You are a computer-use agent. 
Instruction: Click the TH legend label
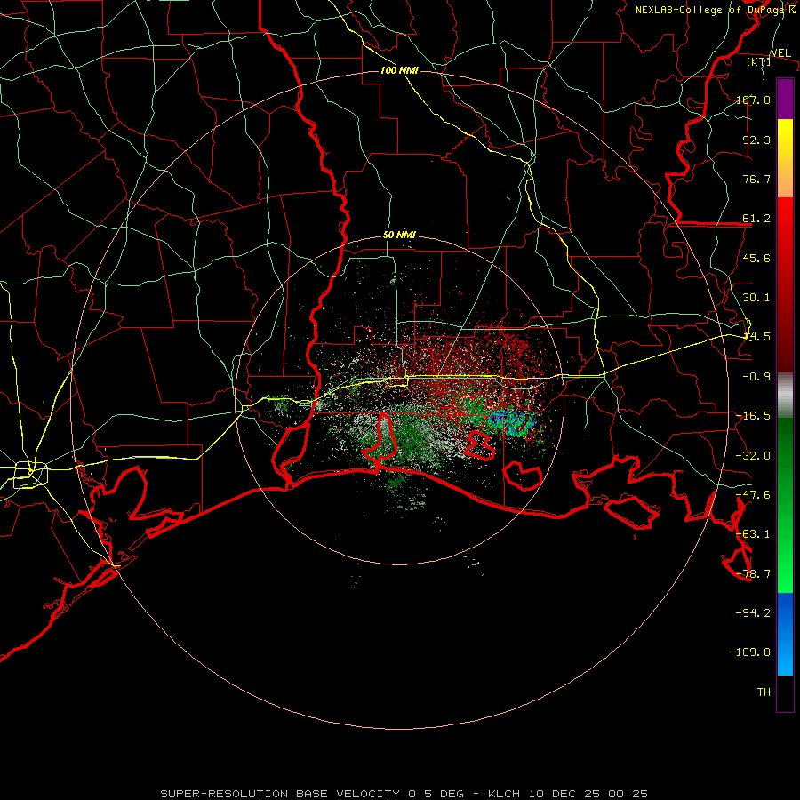764,692
